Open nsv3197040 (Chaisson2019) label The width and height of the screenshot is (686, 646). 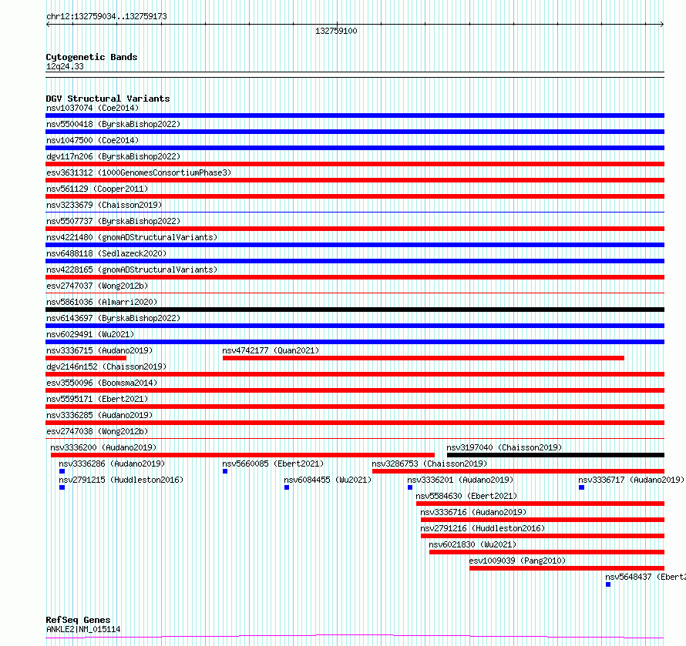tap(504, 447)
